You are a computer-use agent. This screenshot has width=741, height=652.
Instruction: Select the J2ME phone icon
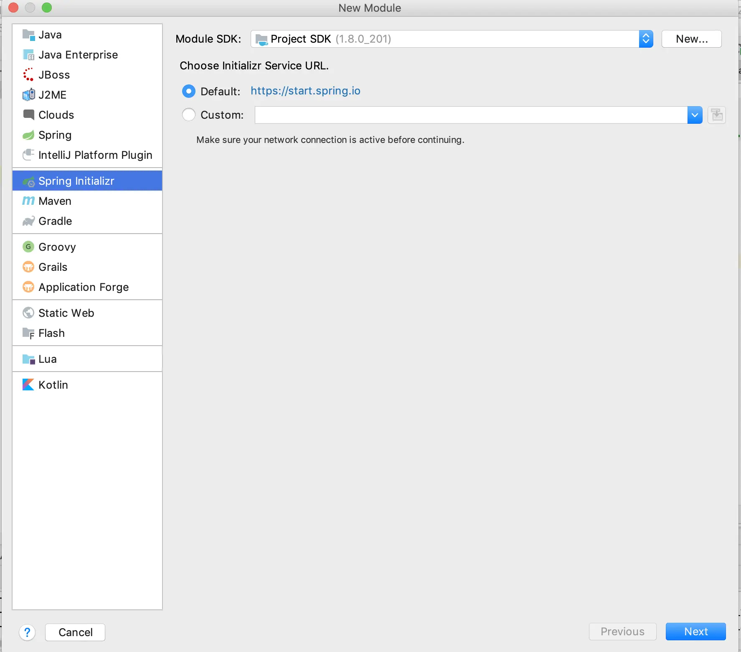(28, 95)
